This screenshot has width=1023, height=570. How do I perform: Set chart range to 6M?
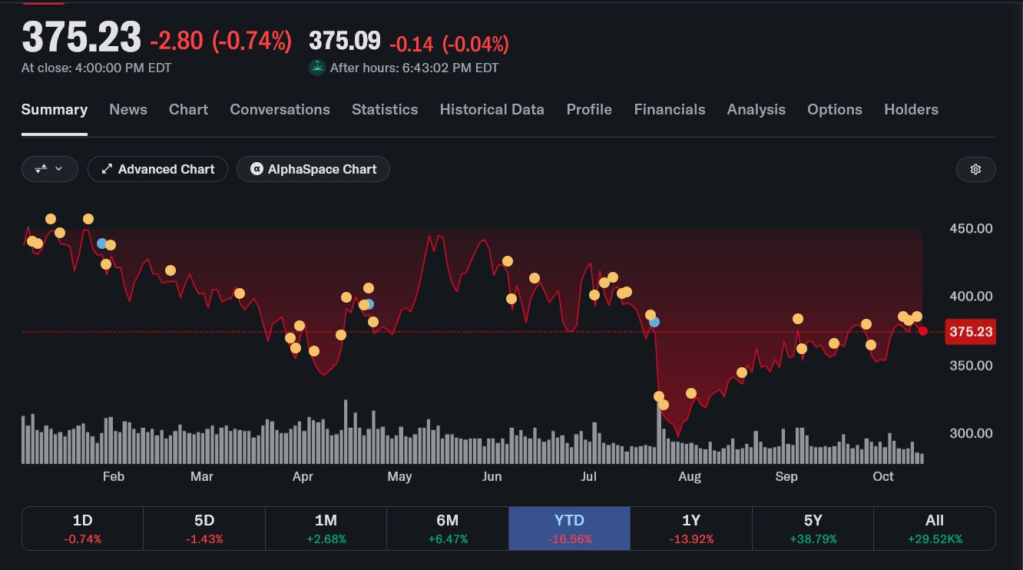[448, 529]
